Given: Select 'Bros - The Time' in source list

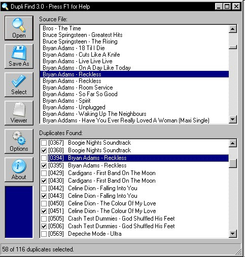Looking at the screenshot, I should (134, 28).
